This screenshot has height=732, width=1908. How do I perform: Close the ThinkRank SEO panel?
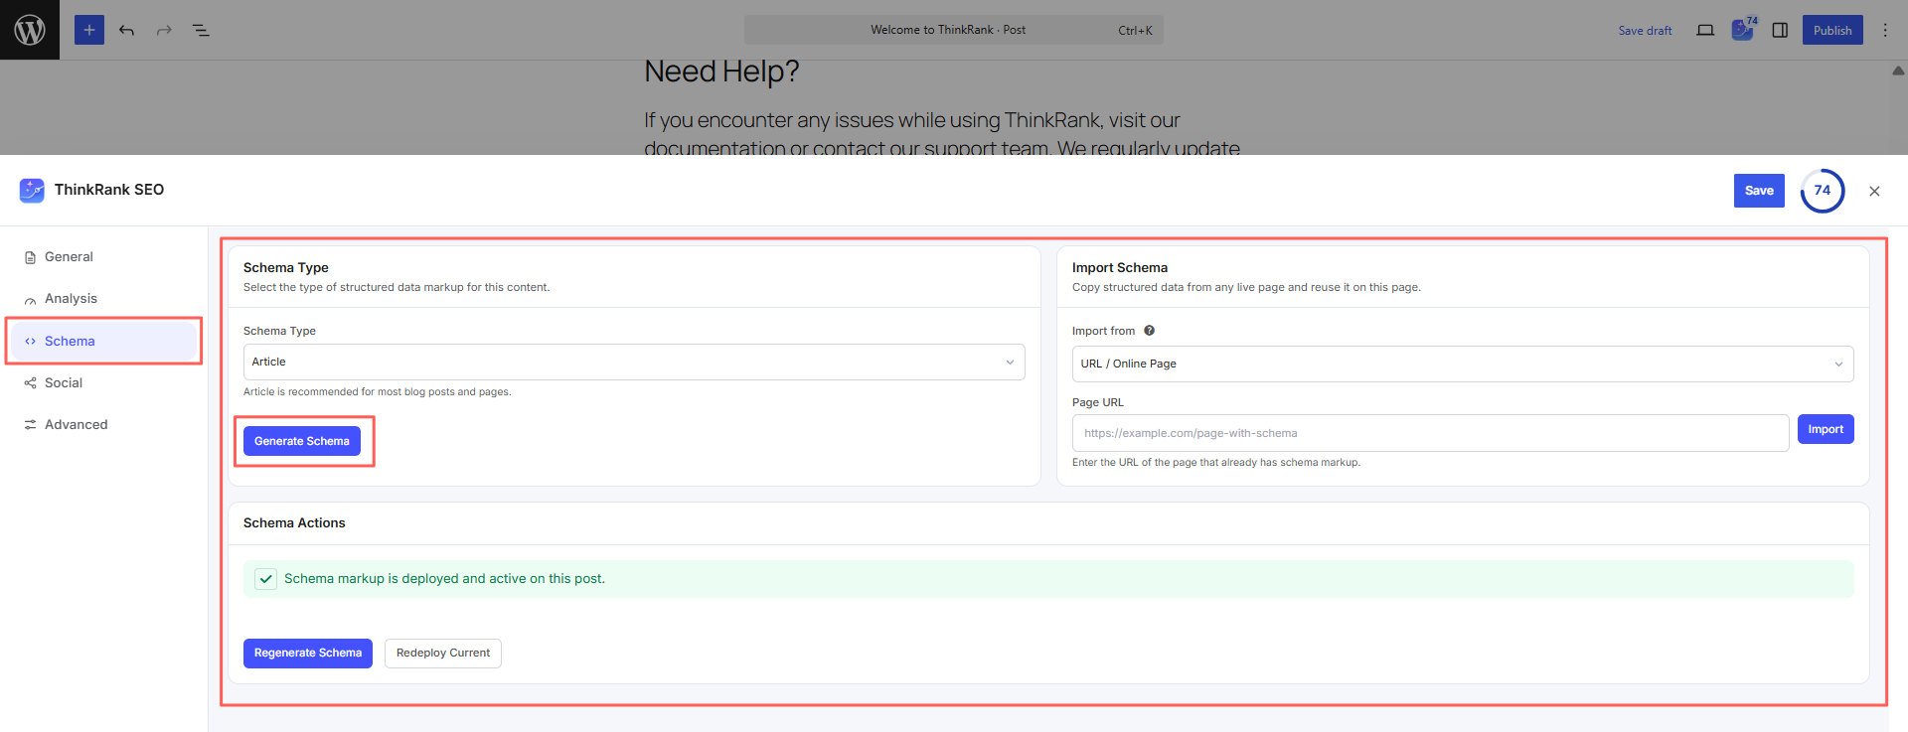point(1874,191)
